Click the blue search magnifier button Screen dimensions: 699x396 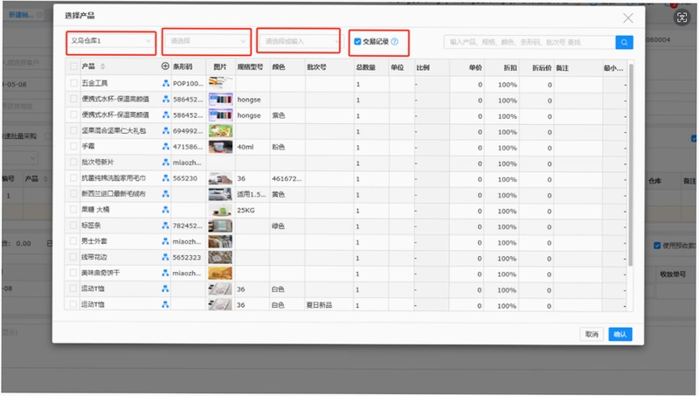click(624, 42)
